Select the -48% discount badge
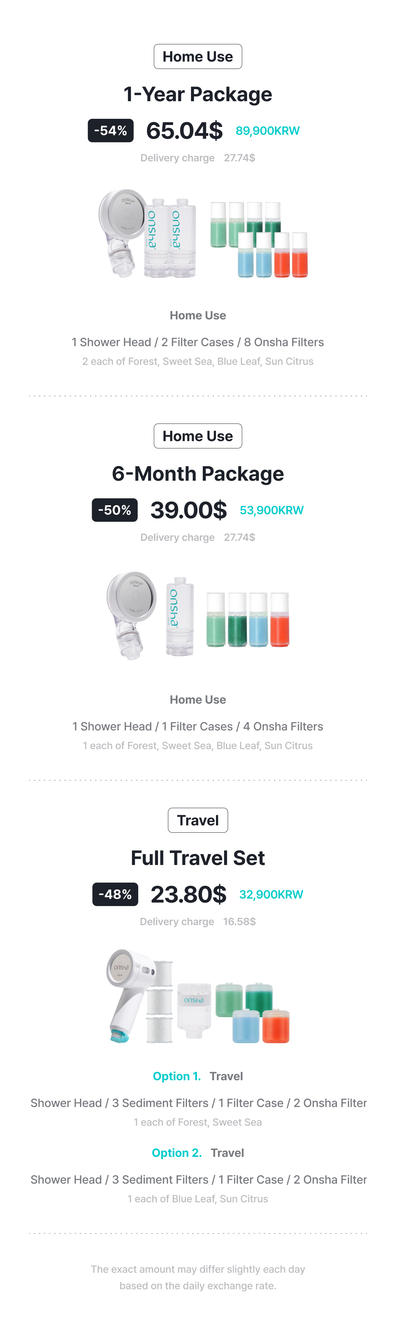This screenshot has width=396, height=1338. [x=115, y=894]
